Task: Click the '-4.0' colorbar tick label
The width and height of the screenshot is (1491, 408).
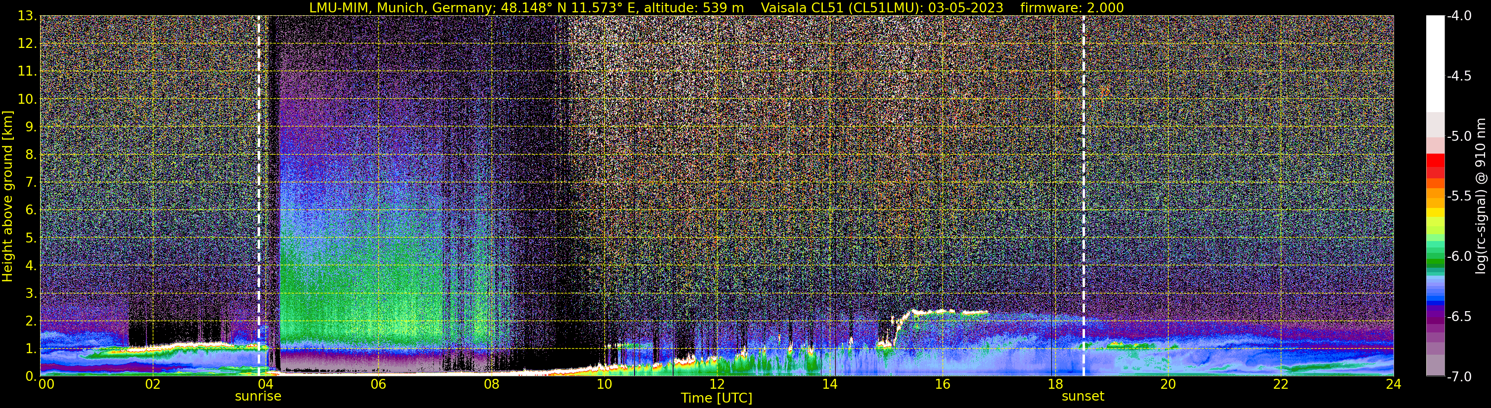Action: click(1458, 16)
